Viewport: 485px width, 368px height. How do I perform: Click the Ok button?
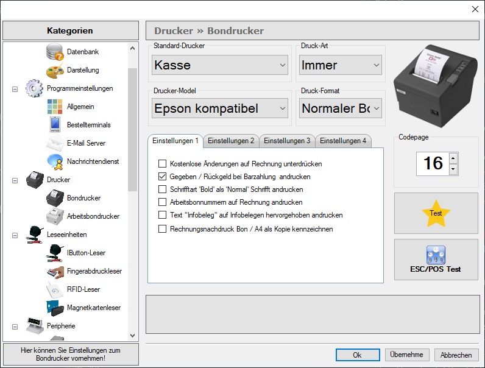pyautogui.click(x=358, y=355)
